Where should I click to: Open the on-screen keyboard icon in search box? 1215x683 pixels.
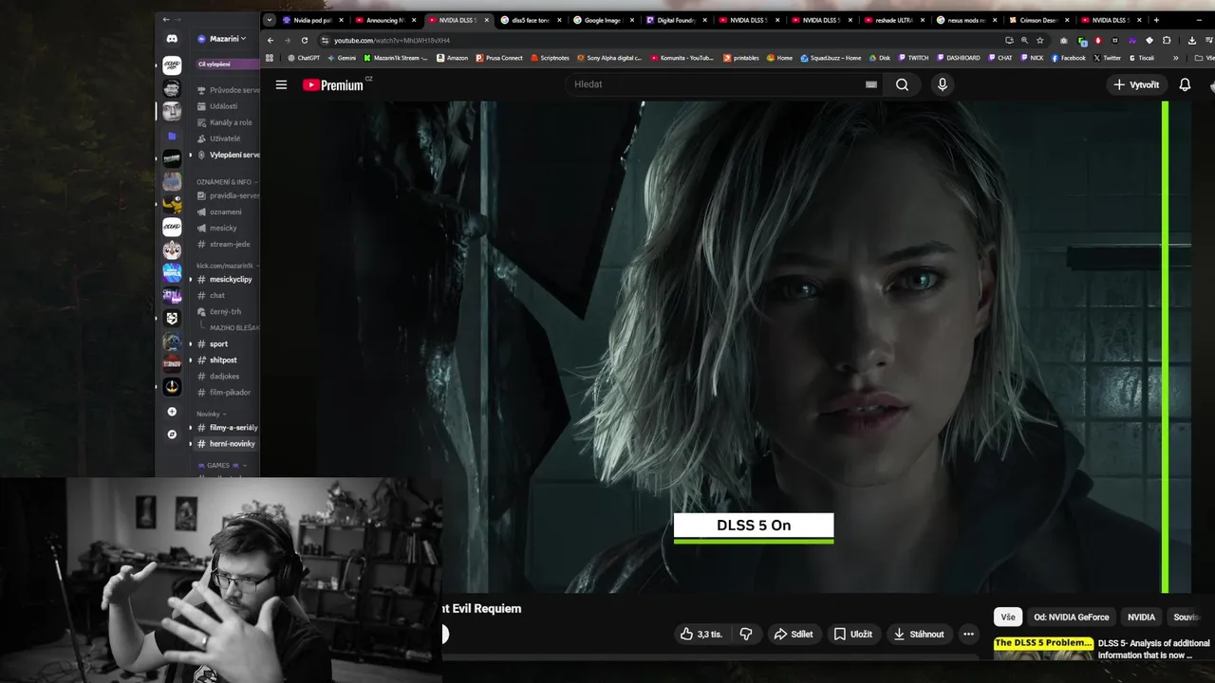tap(870, 84)
